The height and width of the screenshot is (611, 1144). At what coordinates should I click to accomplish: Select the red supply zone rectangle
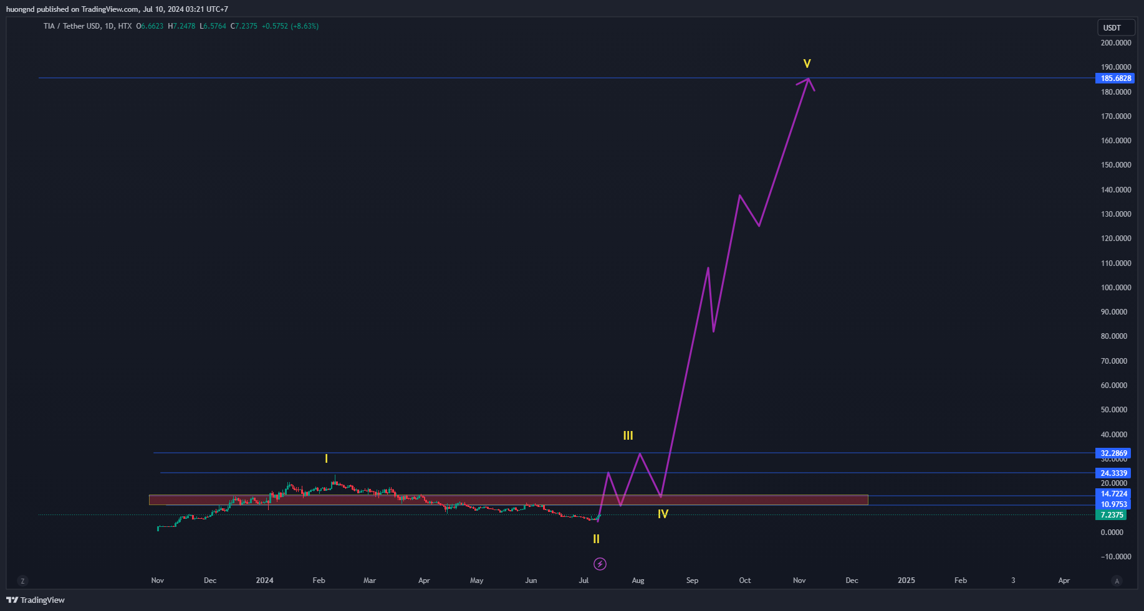[508, 500]
